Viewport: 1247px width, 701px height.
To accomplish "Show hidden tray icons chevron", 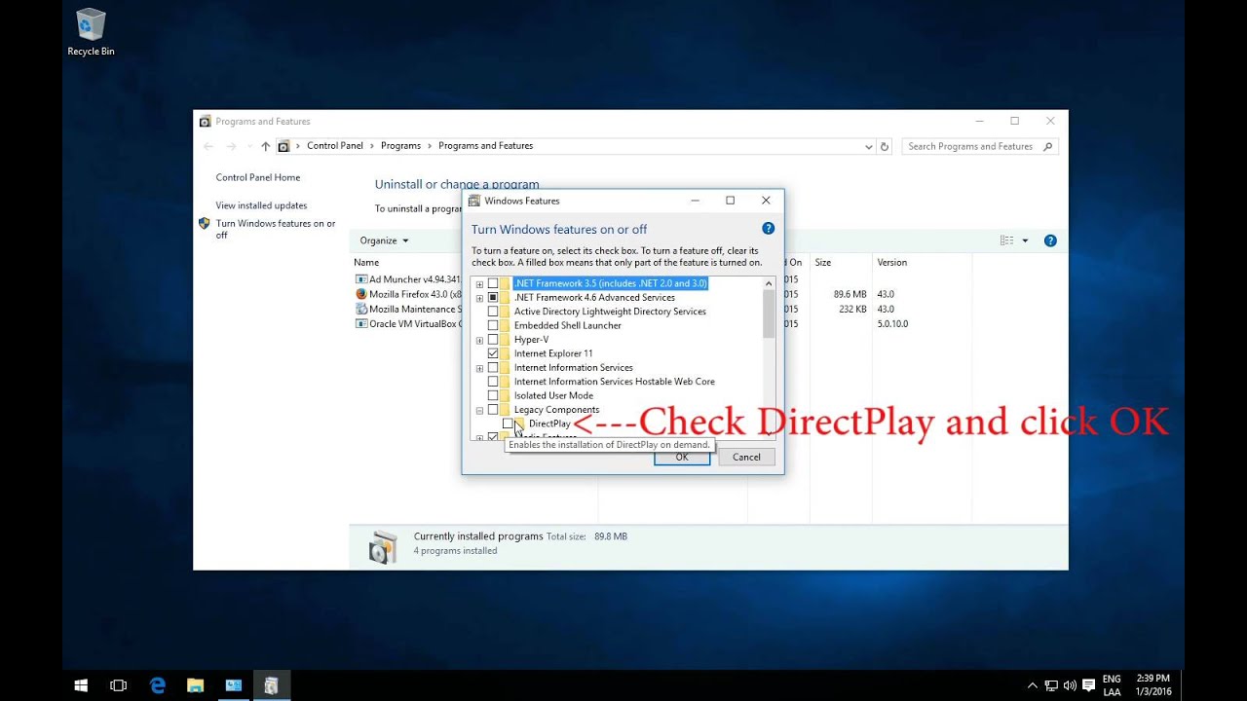I will 1033,685.
